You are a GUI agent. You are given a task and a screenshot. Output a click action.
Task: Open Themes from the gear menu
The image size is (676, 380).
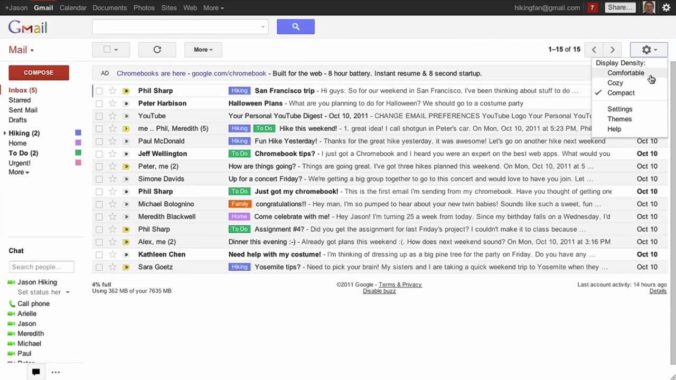click(x=619, y=119)
